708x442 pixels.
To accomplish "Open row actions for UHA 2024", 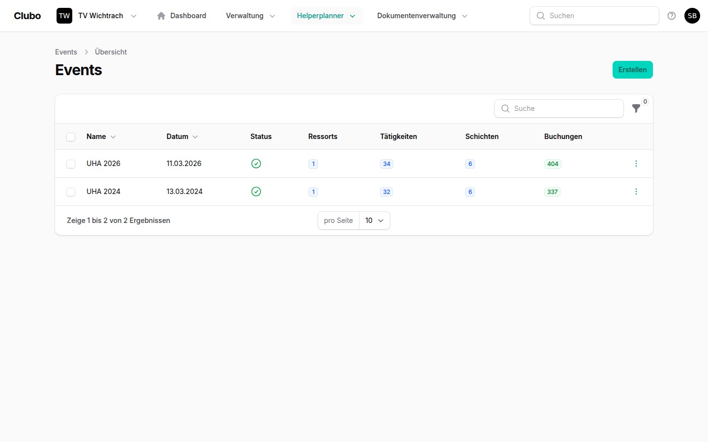I will tap(636, 192).
